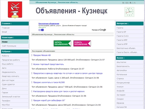Screen dimensions: 145x109
Task: Open the Ищу работу category
Action: click(x=15, y=64)
